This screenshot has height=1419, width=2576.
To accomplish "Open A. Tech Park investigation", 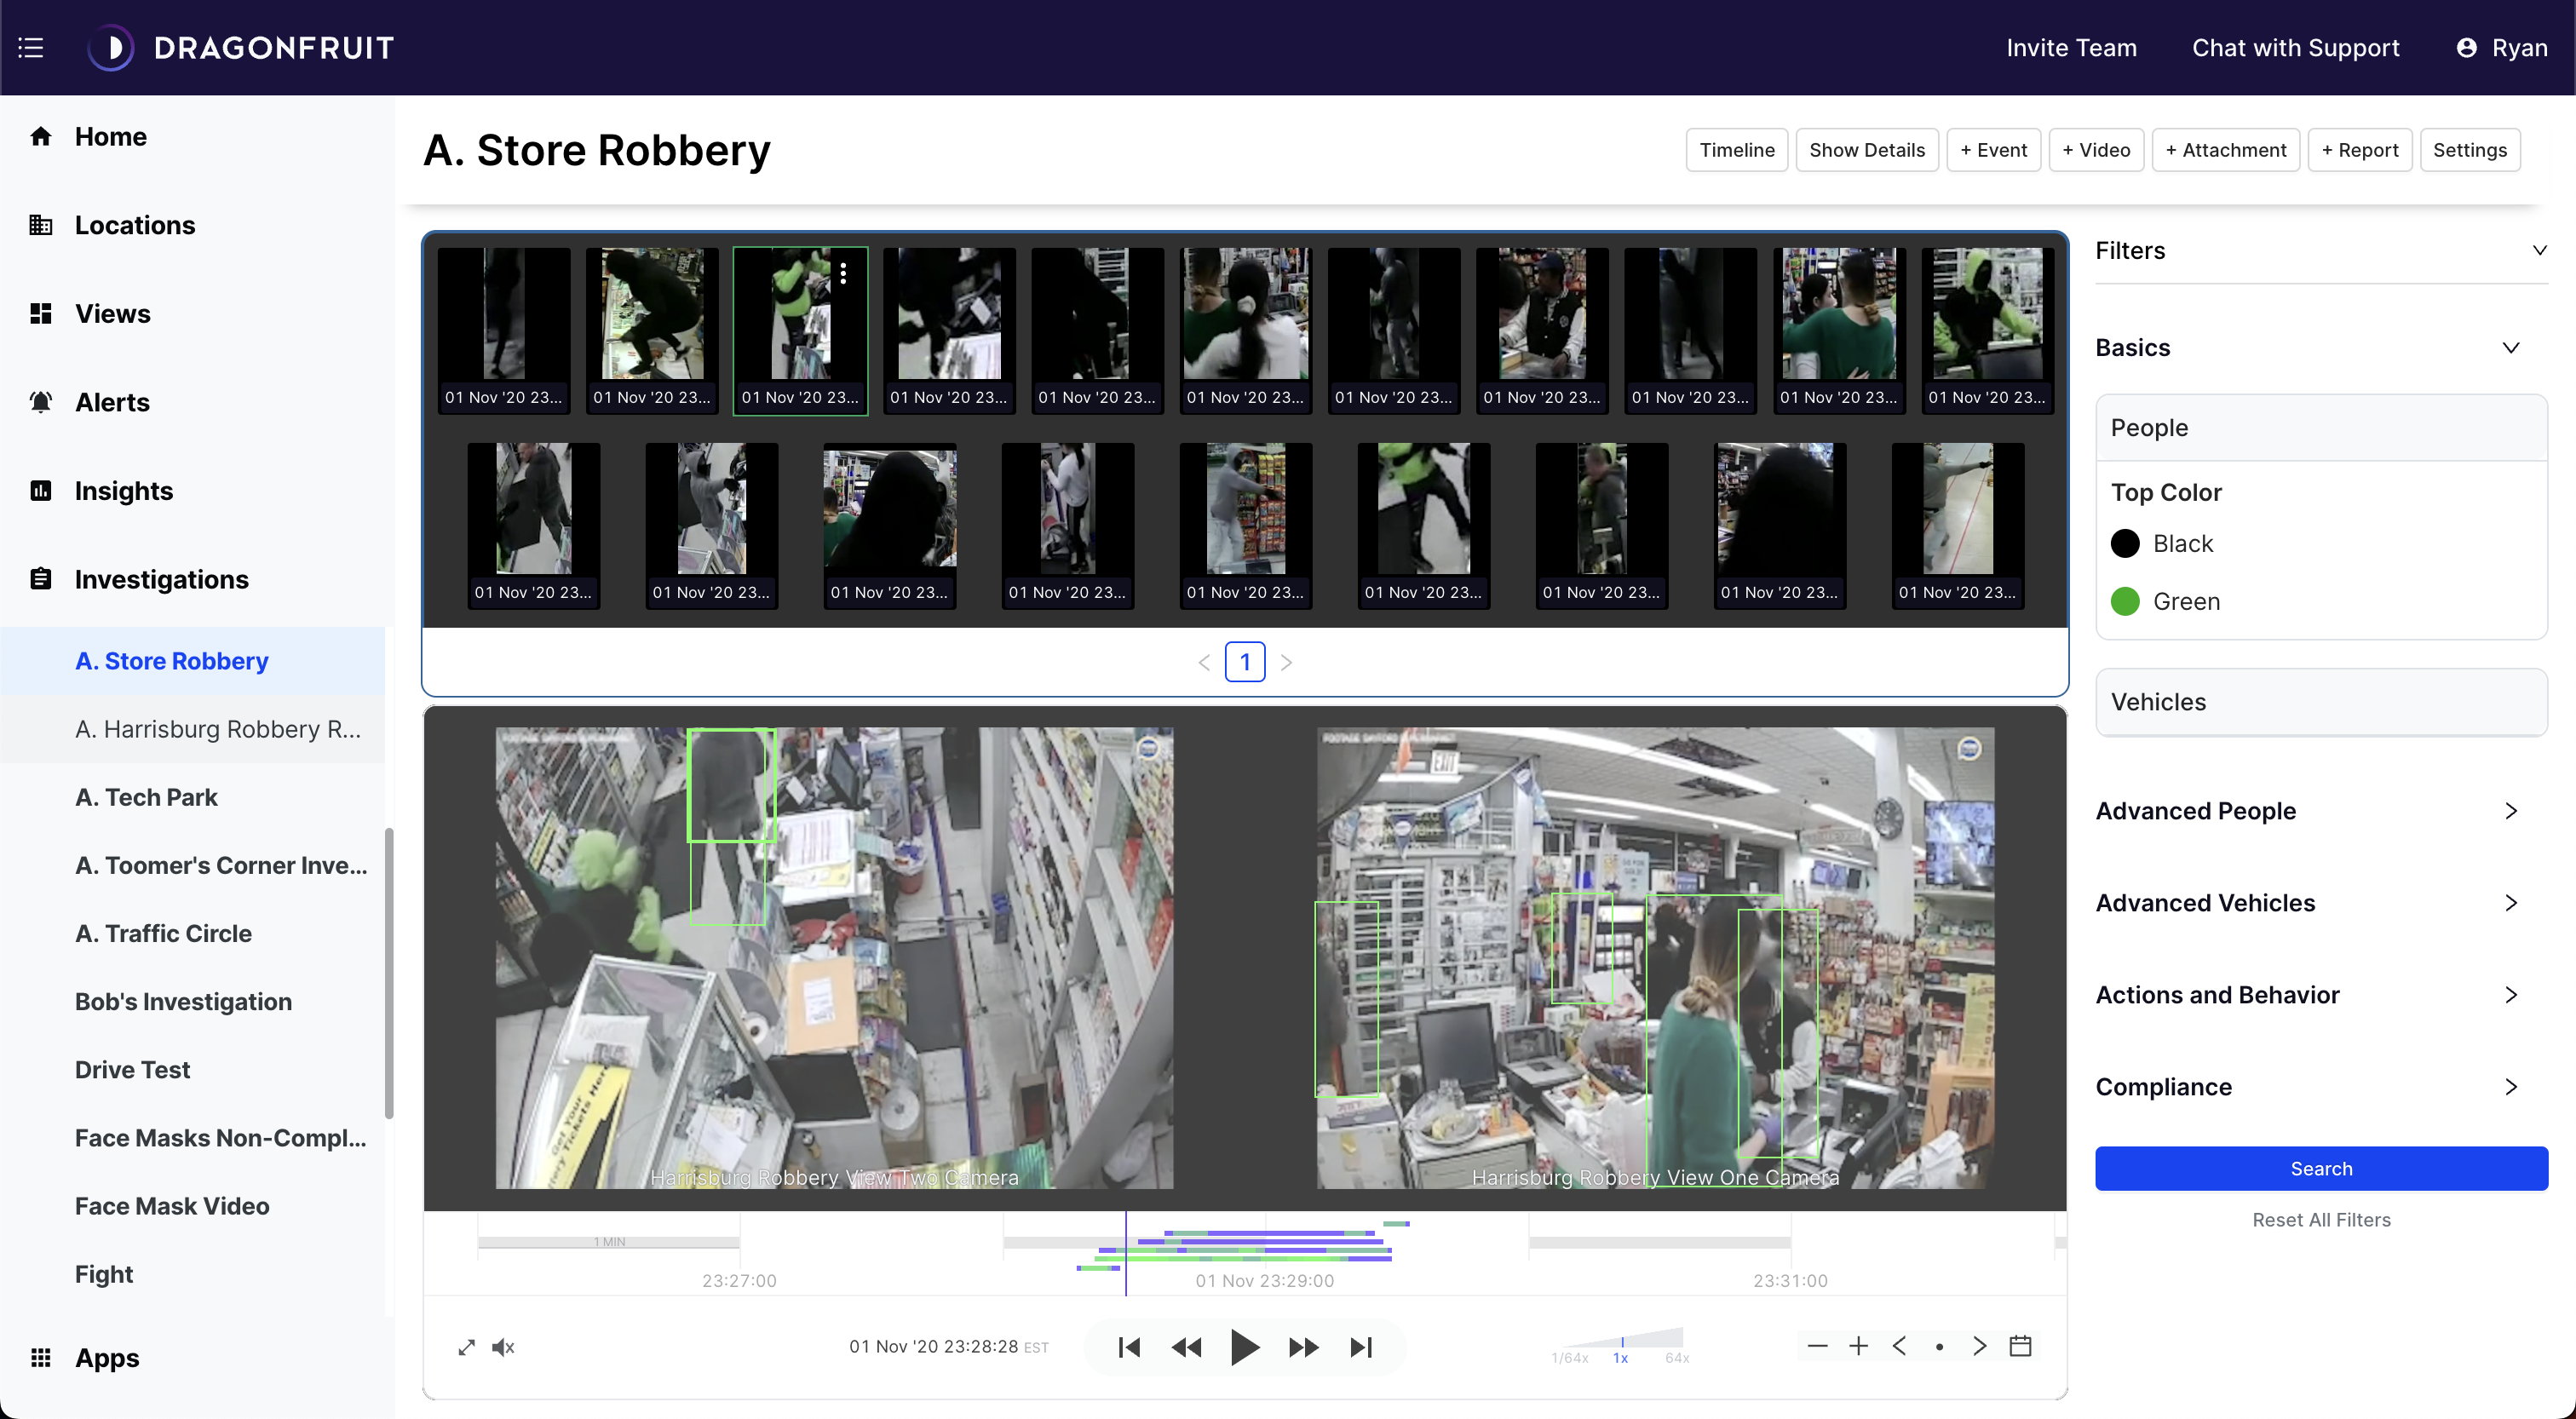I will pyautogui.click(x=146, y=797).
